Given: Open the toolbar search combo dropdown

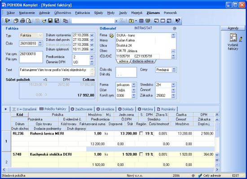Looking at the screenshot, I should coord(116,21).
